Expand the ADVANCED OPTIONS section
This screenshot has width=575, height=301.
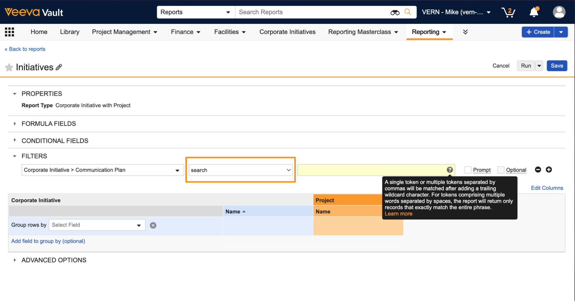coord(15,260)
